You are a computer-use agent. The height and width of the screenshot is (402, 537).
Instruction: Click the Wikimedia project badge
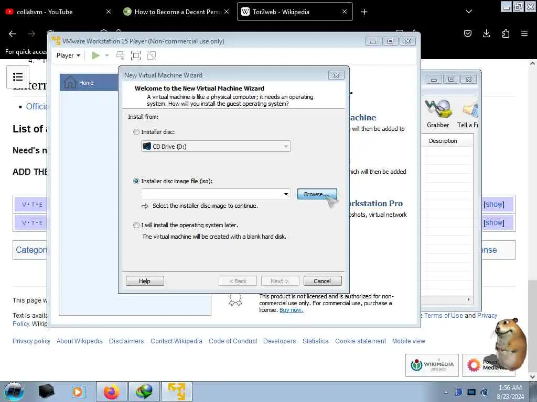[x=432, y=365]
